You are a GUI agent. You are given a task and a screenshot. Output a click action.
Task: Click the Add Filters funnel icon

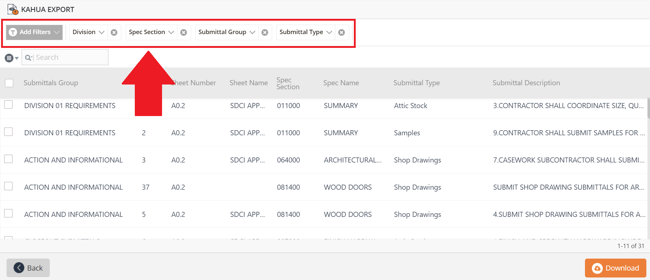click(13, 32)
